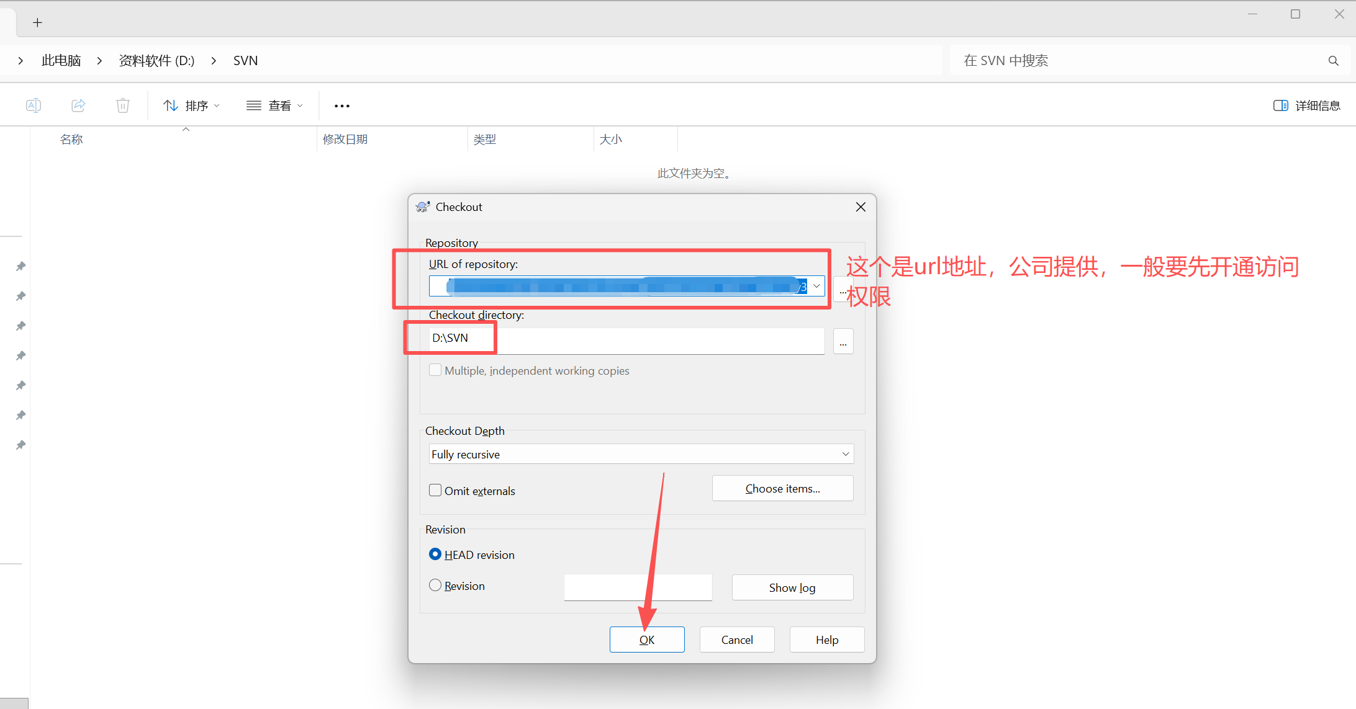Click the share icon in toolbar

78,105
